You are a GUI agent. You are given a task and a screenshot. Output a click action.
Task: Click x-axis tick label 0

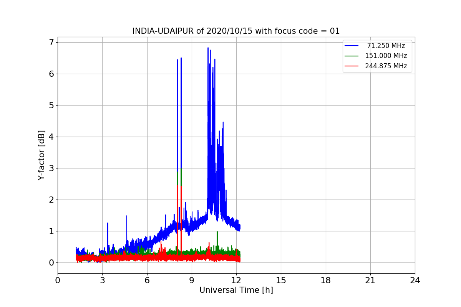58,281
